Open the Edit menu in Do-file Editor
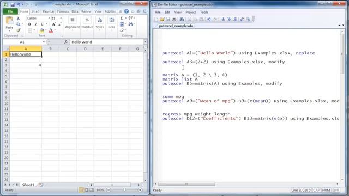The height and width of the screenshot is (196, 349). click(167, 12)
